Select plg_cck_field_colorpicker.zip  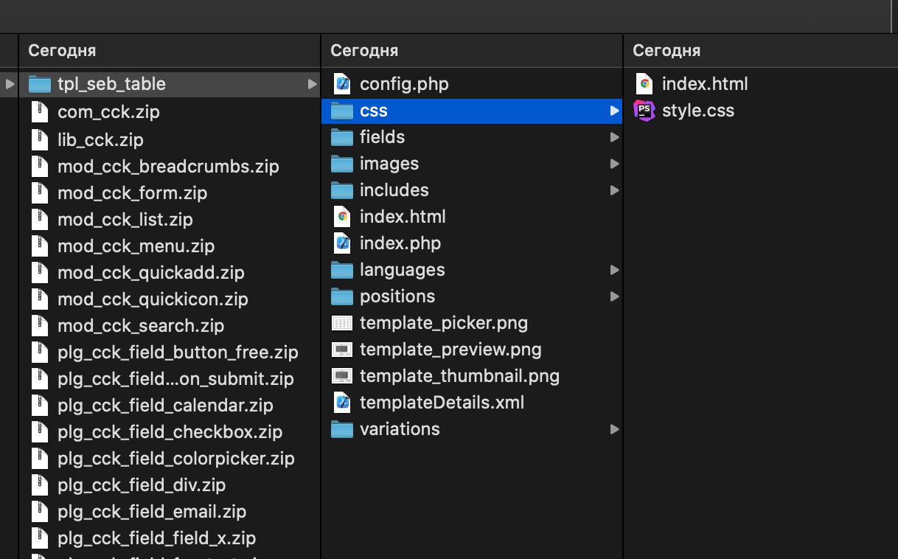175,459
